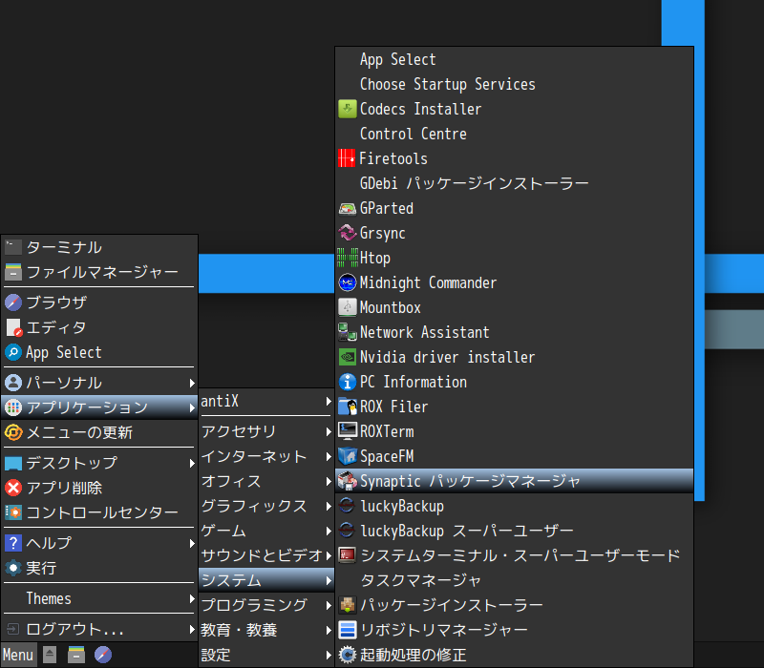Click the 起動処理の修正 gear icon
764x668 pixels.
point(347,655)
